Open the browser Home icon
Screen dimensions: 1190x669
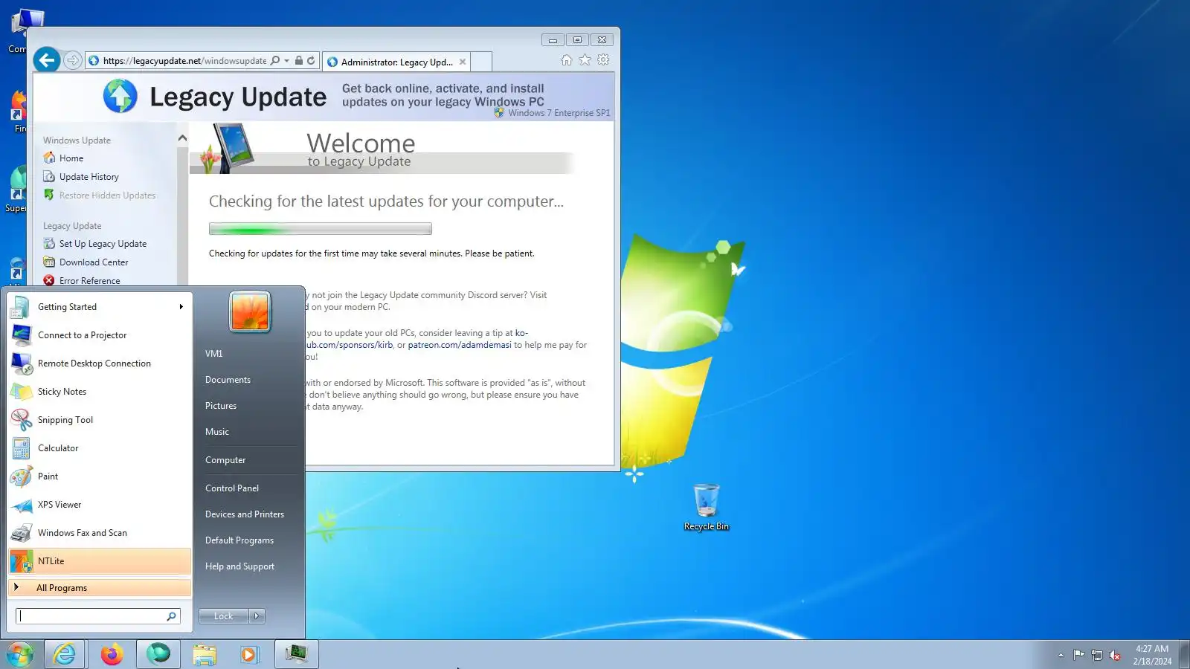coord(567,59)
